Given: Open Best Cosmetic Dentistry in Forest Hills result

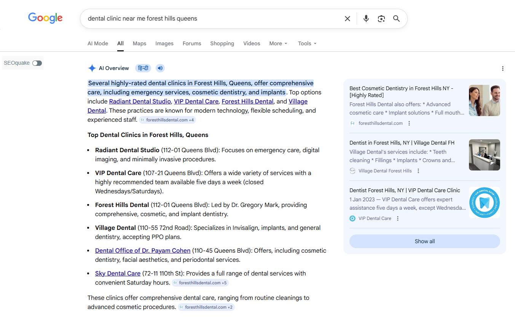Looking at the screenshot, I should [402, 92].
